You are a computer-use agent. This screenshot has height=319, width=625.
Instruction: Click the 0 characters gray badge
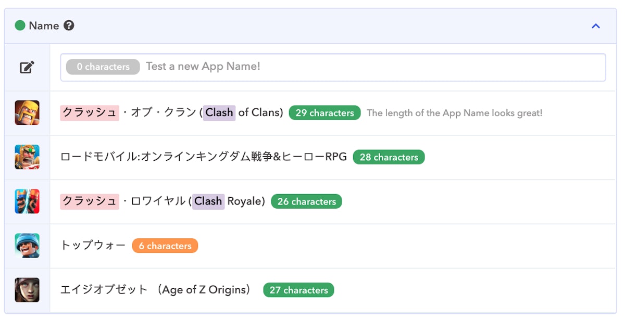(x=103, y=67)
